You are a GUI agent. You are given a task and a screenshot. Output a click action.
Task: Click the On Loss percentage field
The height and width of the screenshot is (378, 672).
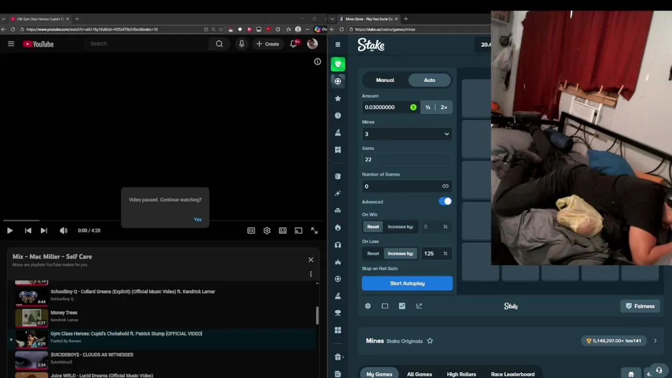coord(435,254)
